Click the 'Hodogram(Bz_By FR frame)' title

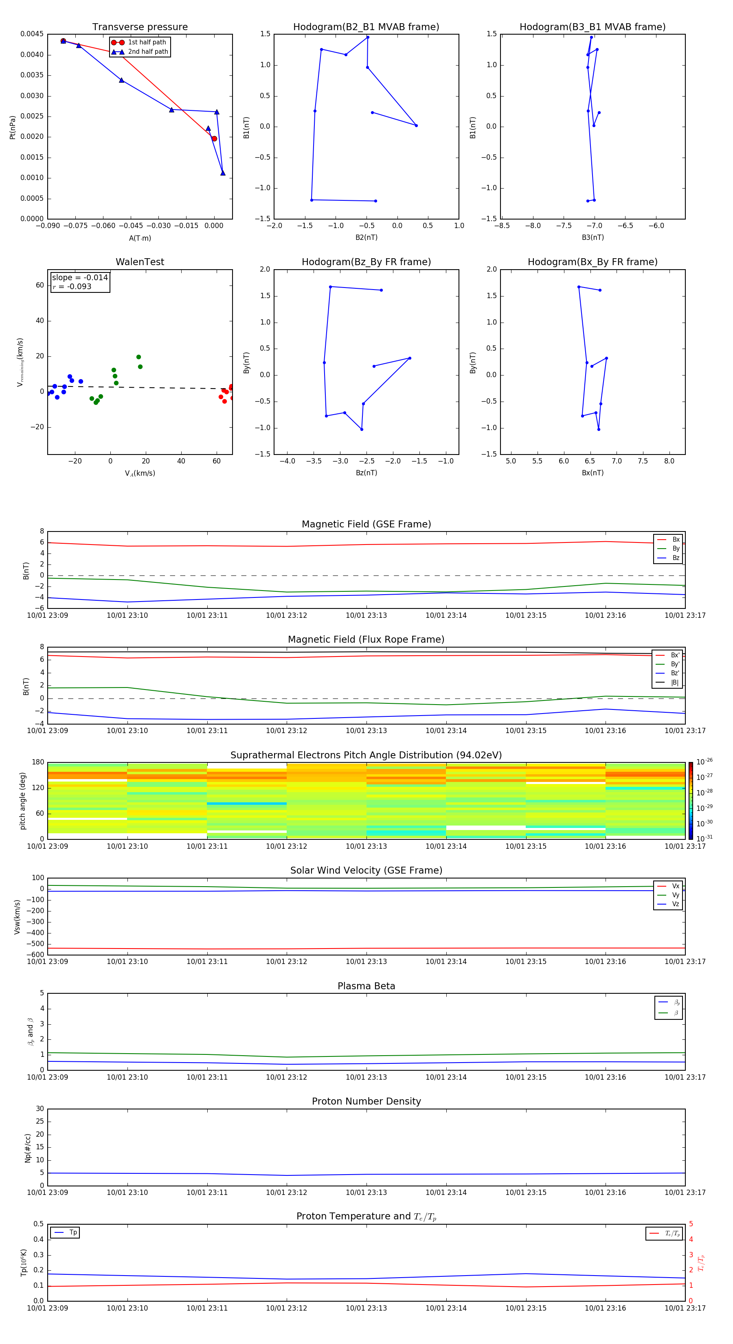point(366,262)
